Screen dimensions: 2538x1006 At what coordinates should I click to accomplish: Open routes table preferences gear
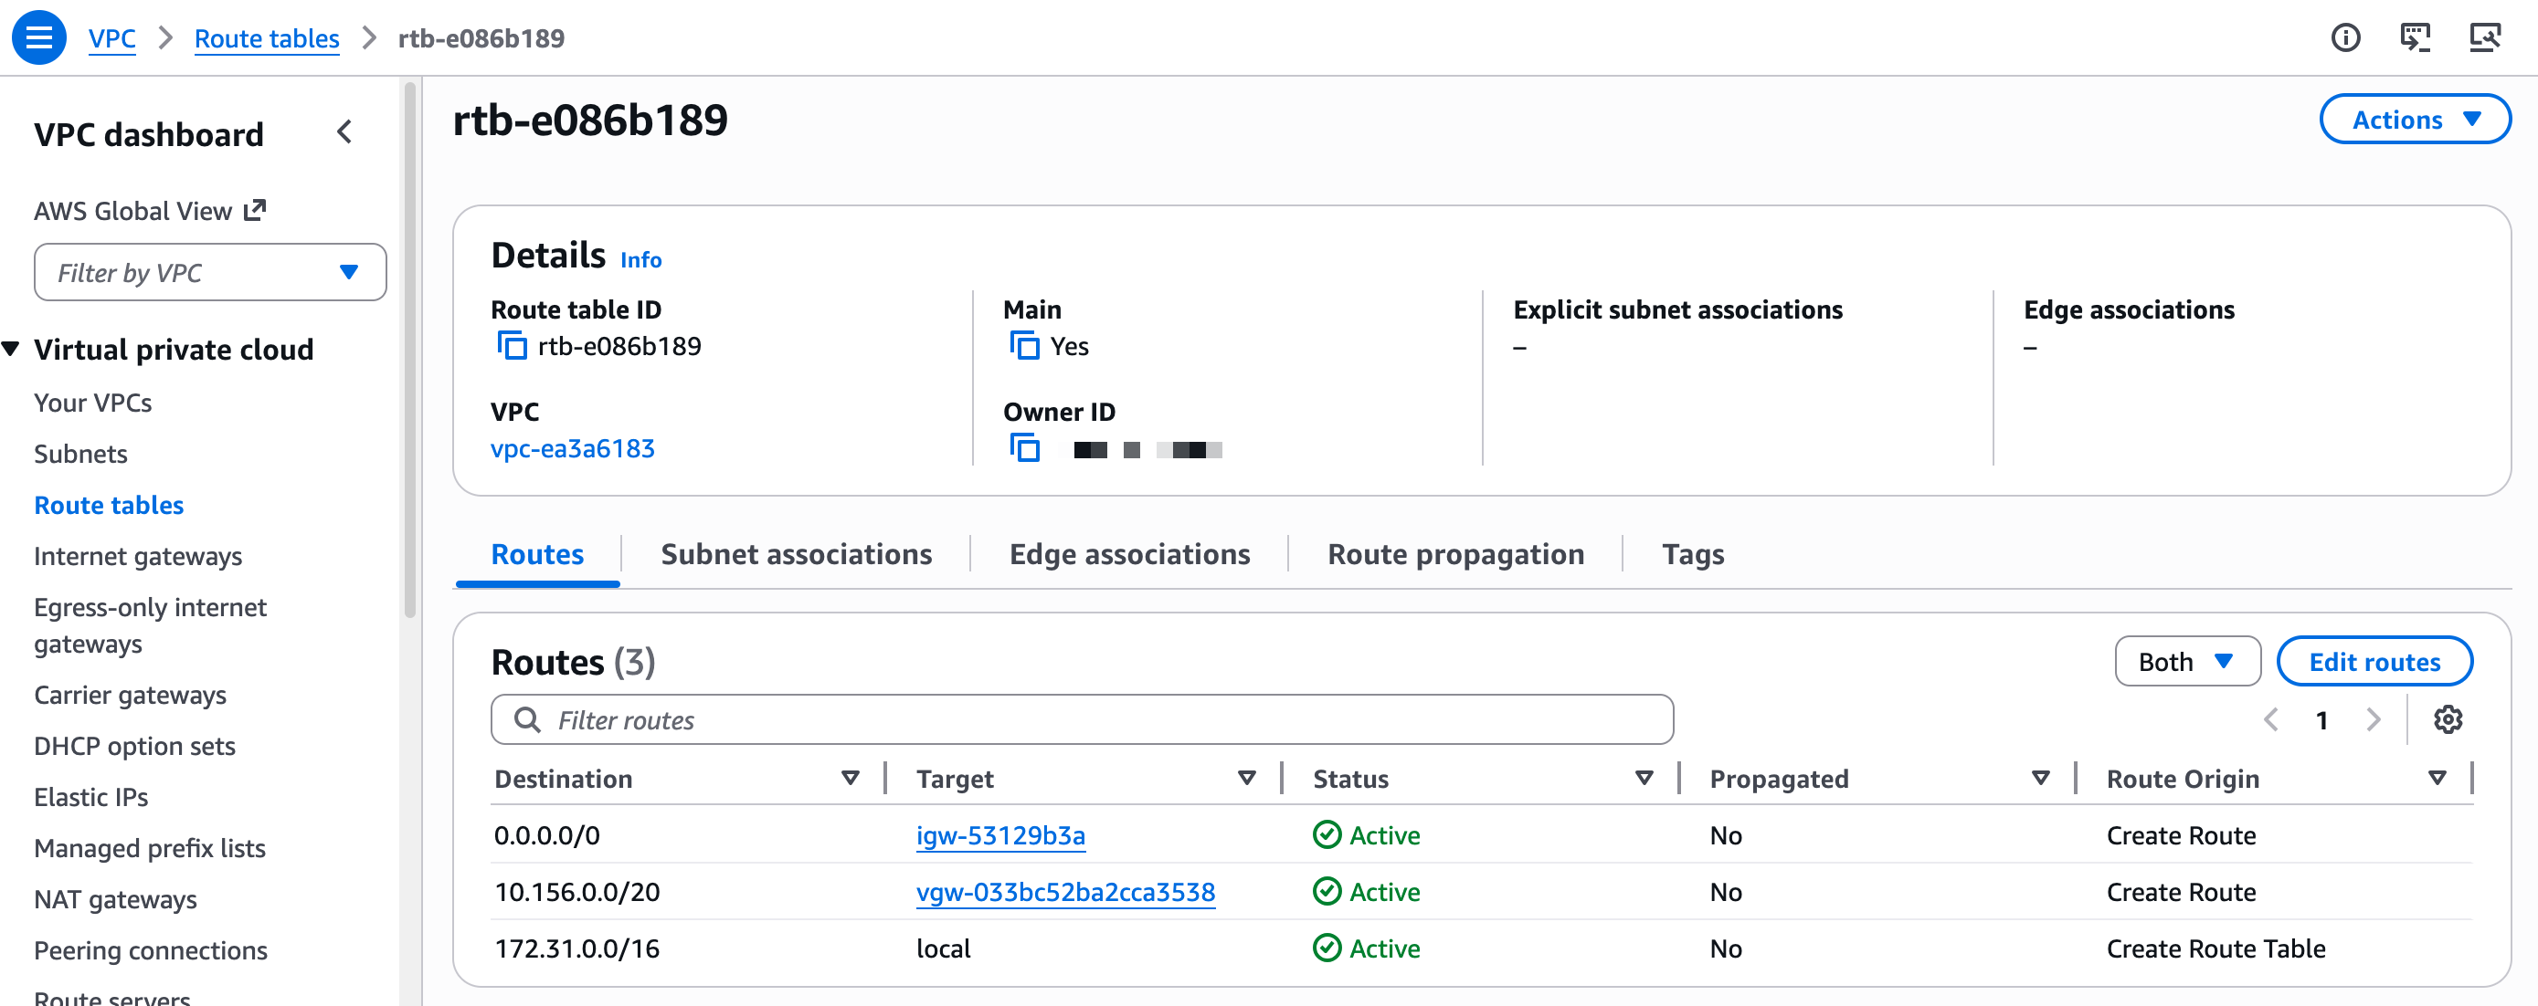pos(2448,719)
